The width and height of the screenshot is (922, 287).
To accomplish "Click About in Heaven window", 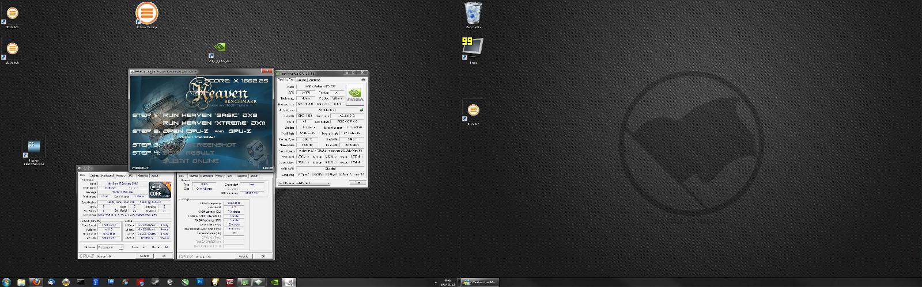I will coord(140,168).
